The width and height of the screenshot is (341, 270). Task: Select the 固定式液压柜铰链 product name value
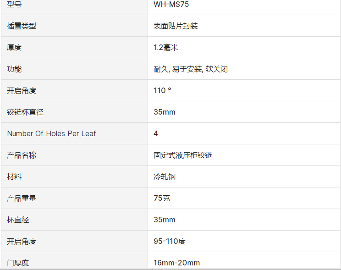[183, 155]
